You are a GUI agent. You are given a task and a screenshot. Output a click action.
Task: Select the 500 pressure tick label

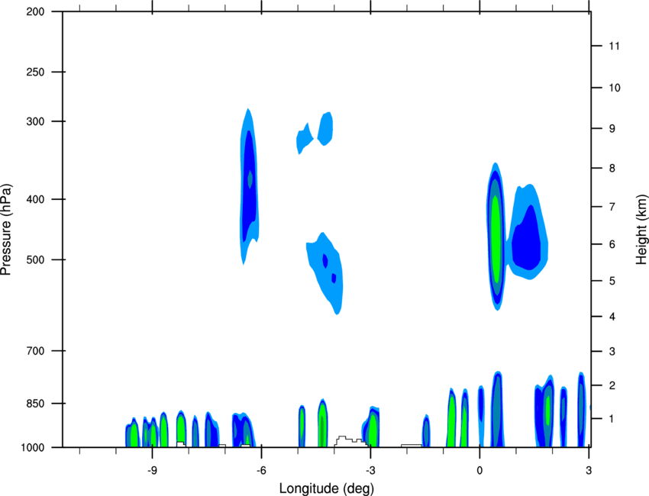[x=36, y=259]
